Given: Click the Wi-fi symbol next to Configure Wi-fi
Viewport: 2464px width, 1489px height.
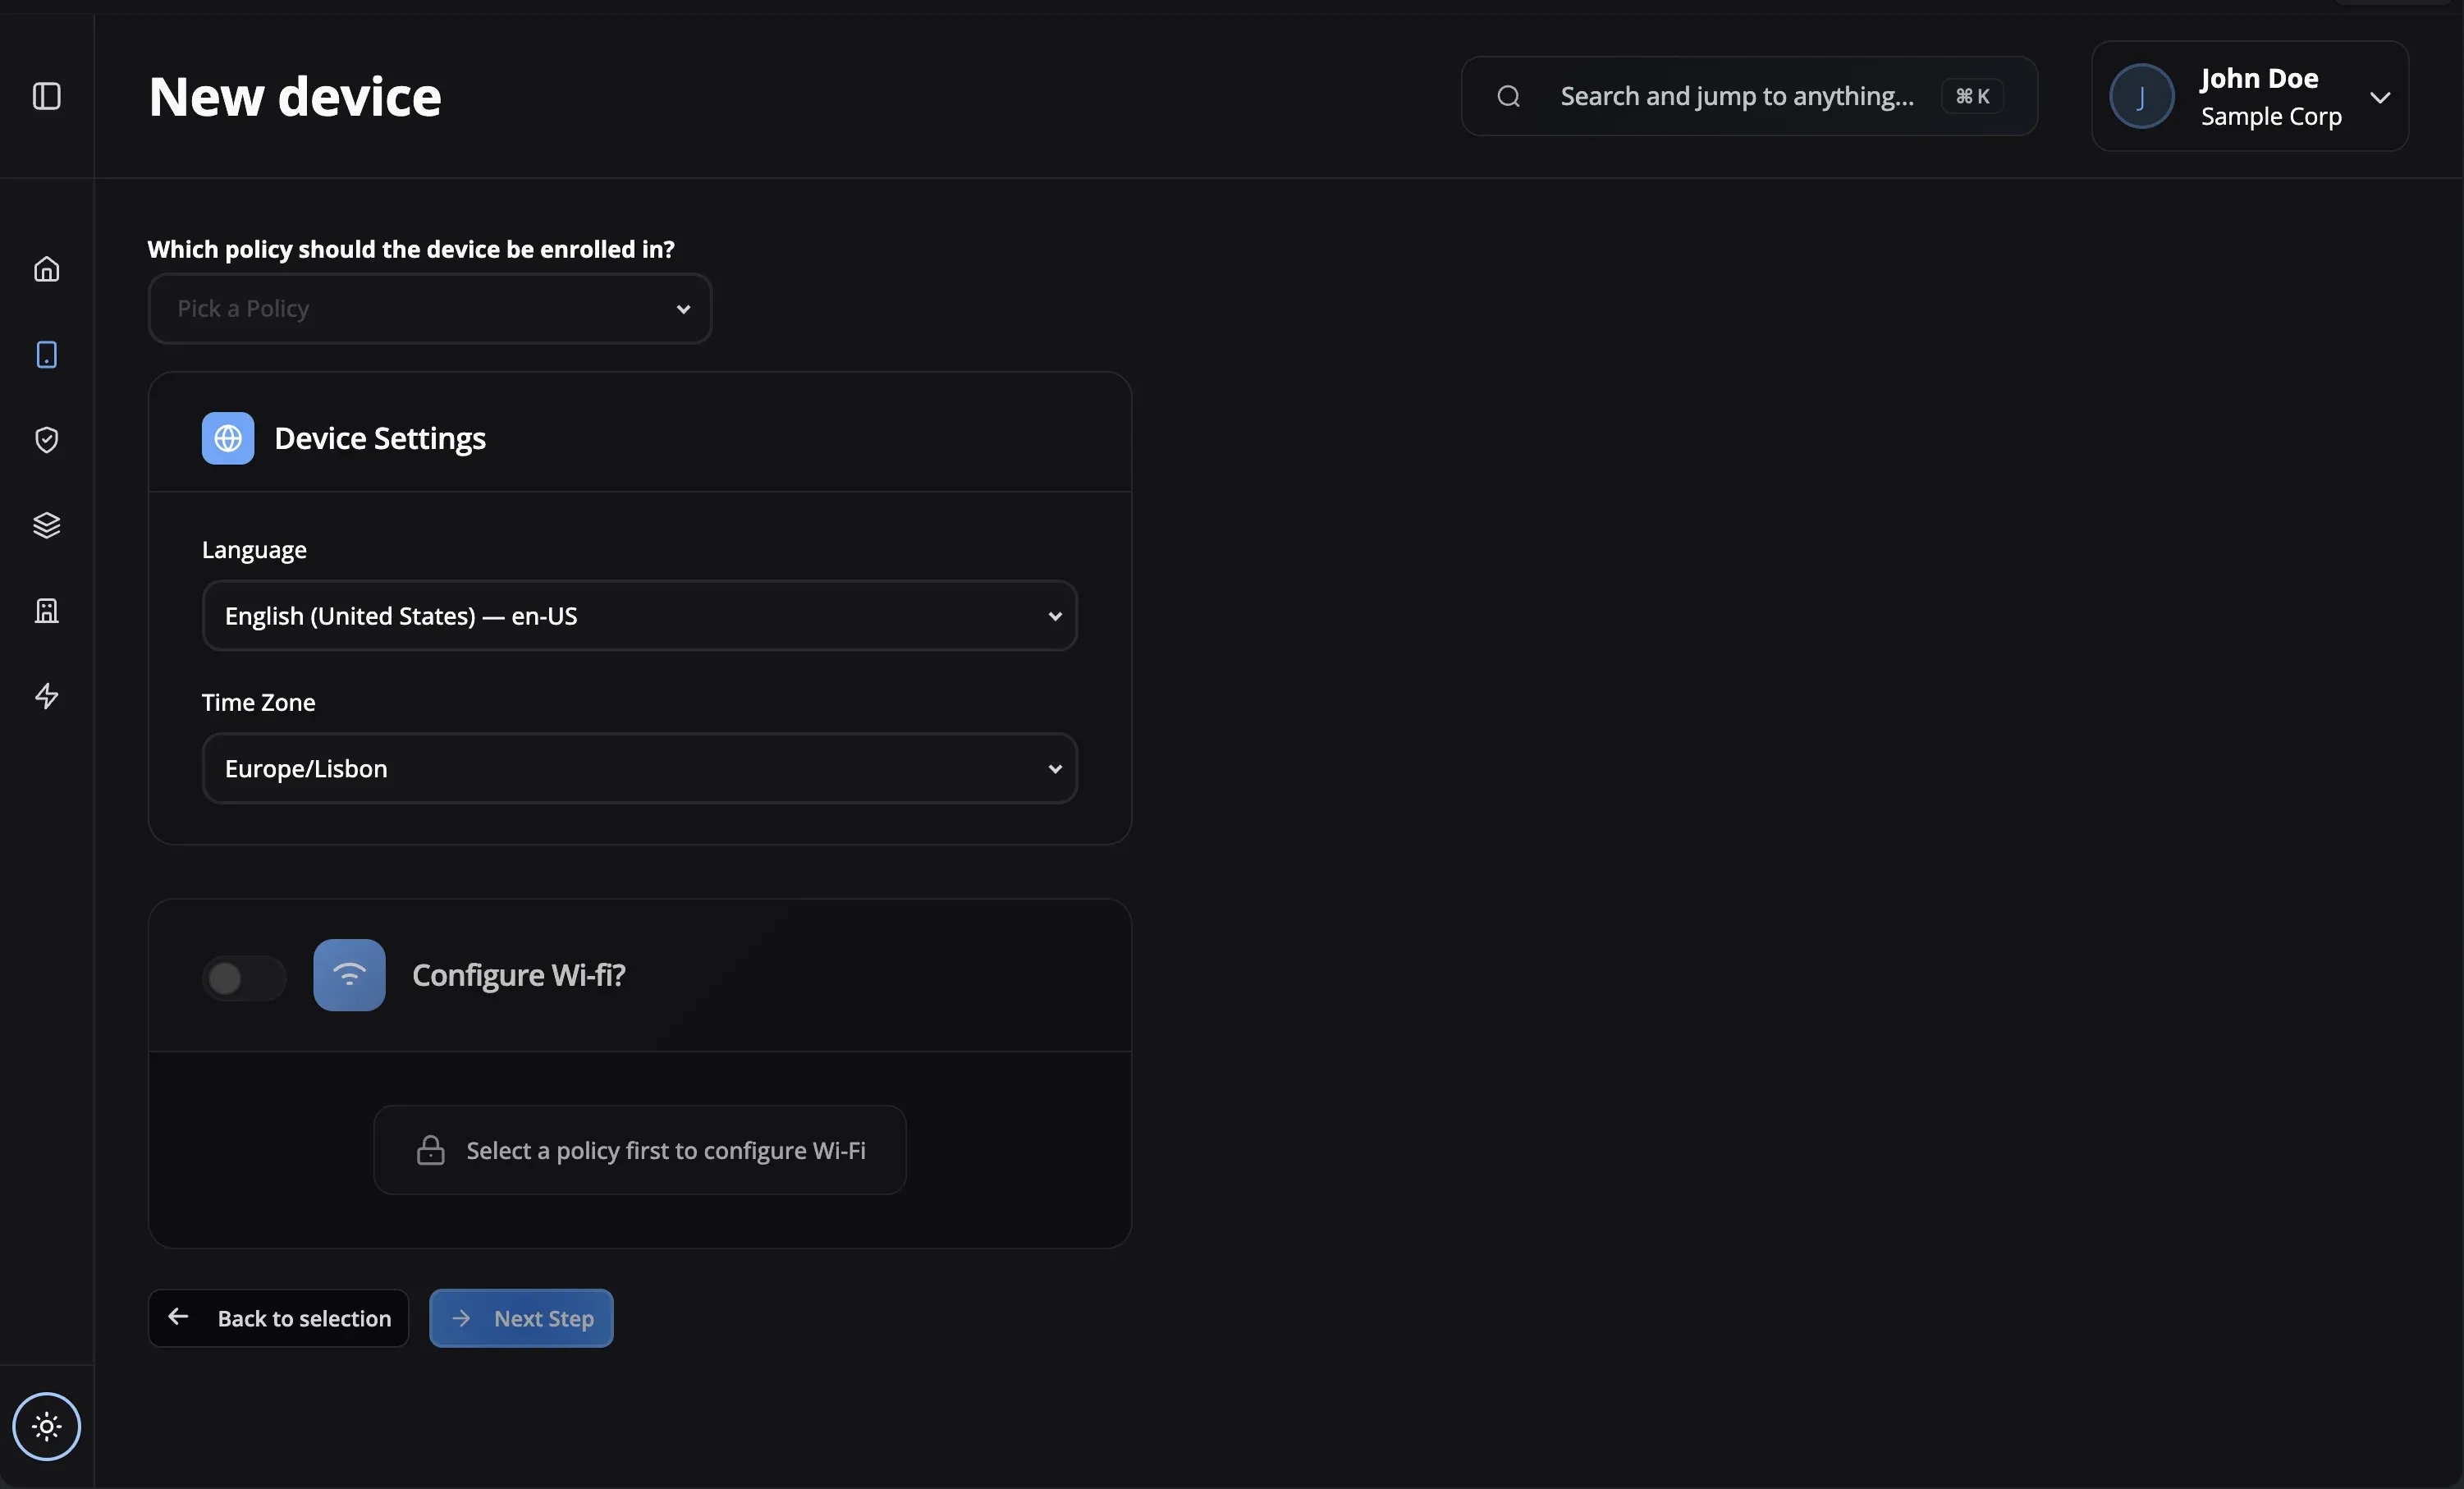Looking at the screenshot, I should tap(349, 975).
